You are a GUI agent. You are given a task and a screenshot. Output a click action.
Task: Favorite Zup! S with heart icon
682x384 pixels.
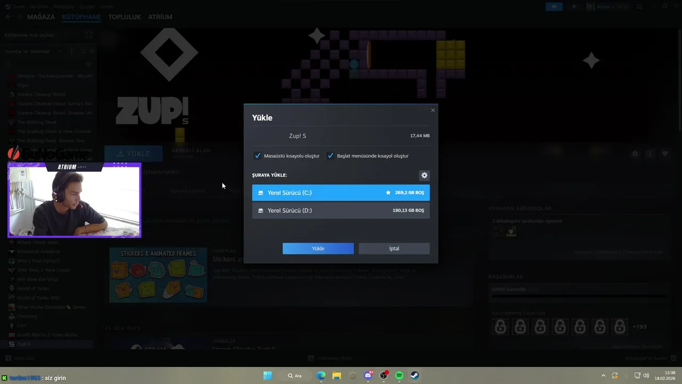pyautogui.click(x=664, y=154)
